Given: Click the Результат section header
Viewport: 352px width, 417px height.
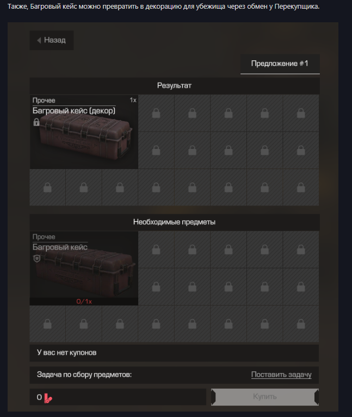Looking at the screenshot, I should click(174, 86).
